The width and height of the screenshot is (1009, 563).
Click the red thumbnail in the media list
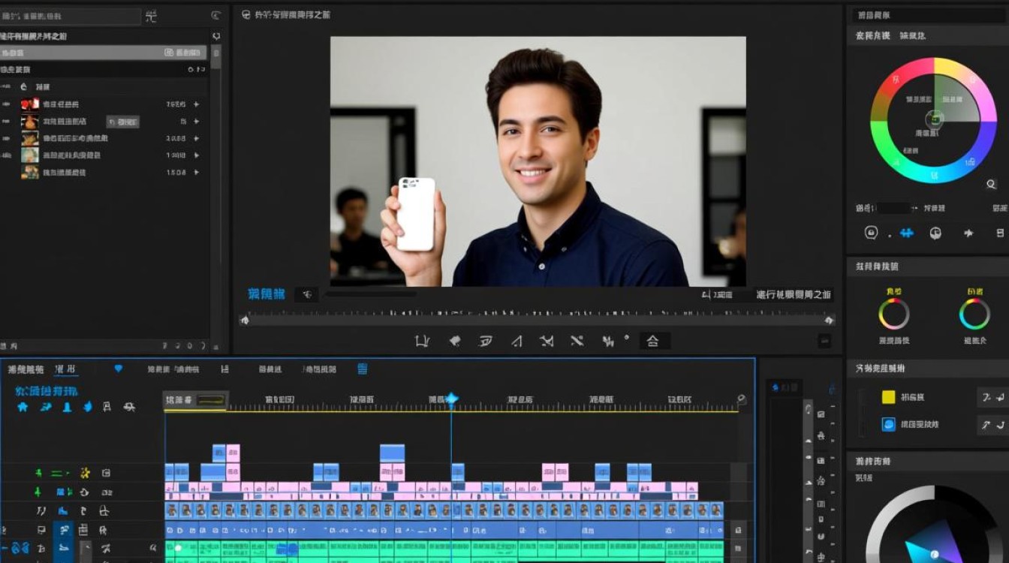30,104
